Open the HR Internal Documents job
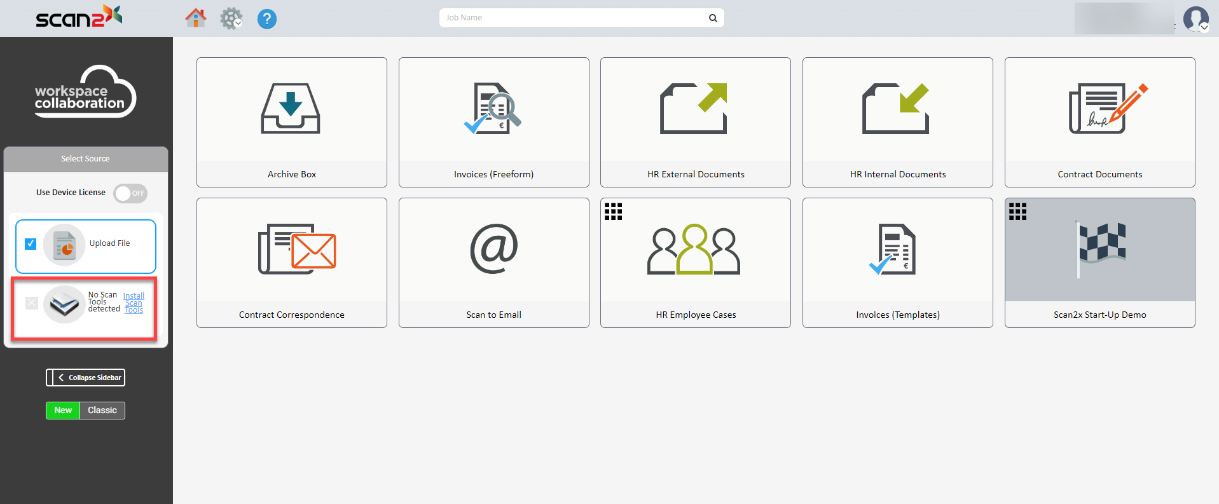This screenshot has height=504, width=1219. point(897,122)
